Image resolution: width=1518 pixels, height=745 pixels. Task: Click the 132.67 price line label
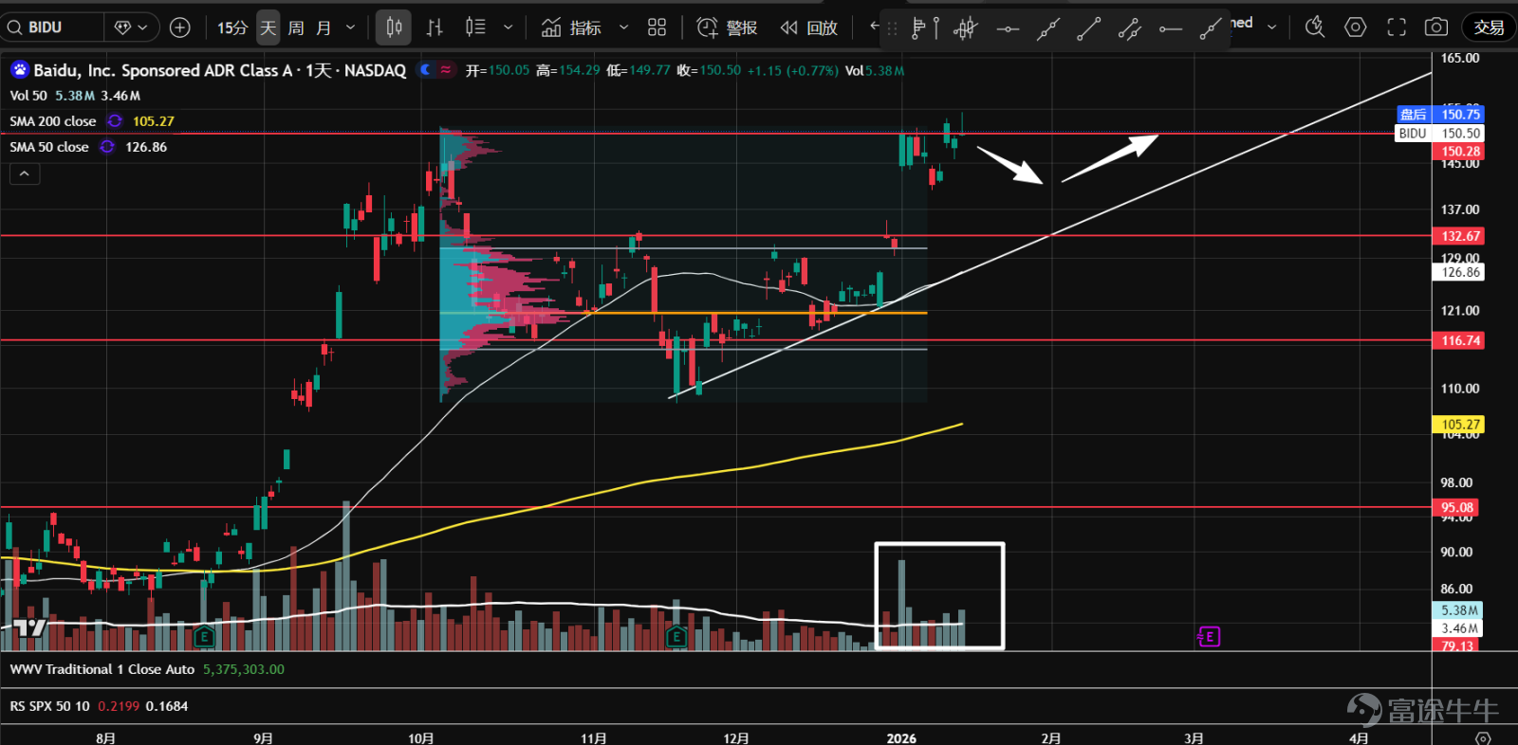click(1460, 236)
